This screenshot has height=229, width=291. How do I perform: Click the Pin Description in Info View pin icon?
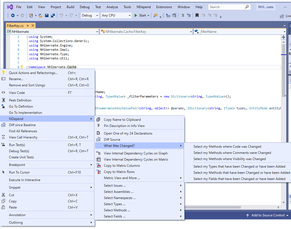98,126
